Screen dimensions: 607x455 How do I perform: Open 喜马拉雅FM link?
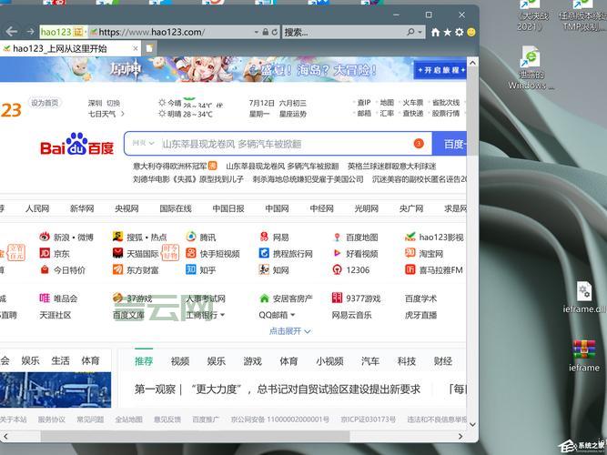point(434,270)
